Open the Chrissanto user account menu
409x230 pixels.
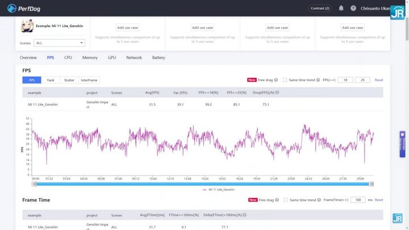pyautogui.click(x=375, y=9)
